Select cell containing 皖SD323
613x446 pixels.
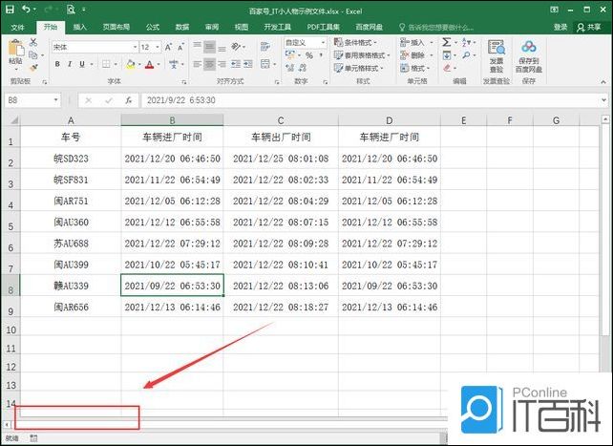coord(71,159)
